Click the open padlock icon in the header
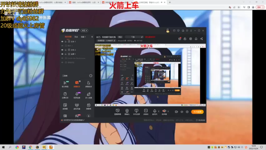Image resolution: width=266 pixels, height=150 pixels. (x=185, y=39)
